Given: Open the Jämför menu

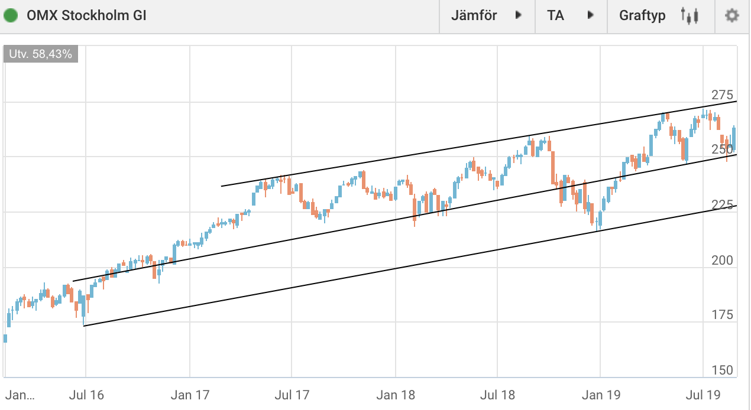Looking at the screenshot, I should click(x=487, y=16).
